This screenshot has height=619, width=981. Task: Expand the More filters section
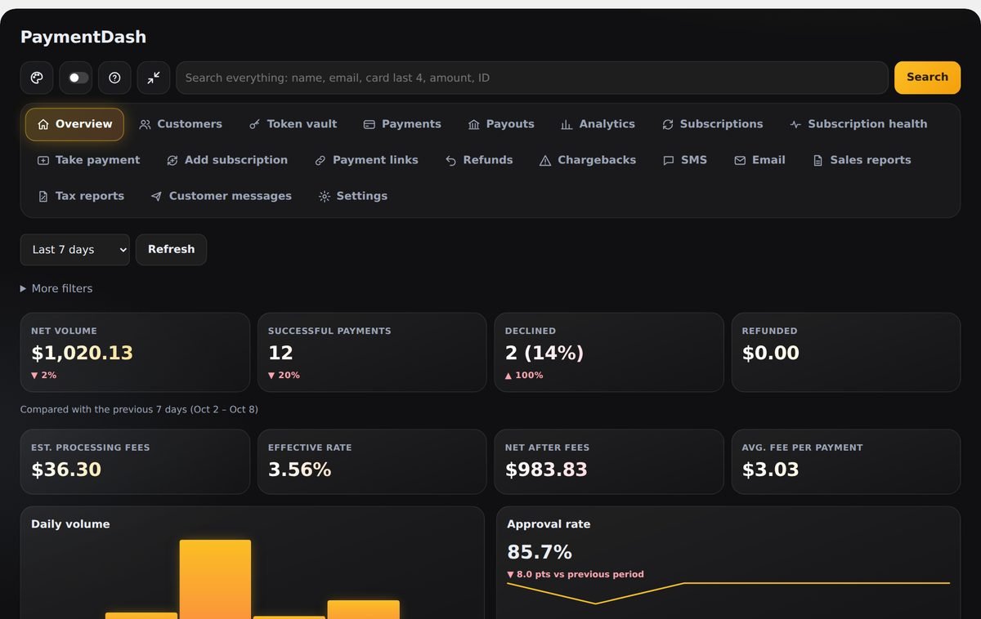tap(56, 288)
